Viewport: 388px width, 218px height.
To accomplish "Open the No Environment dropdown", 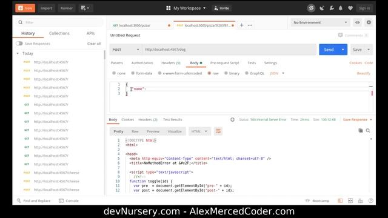I will (320, 22).
